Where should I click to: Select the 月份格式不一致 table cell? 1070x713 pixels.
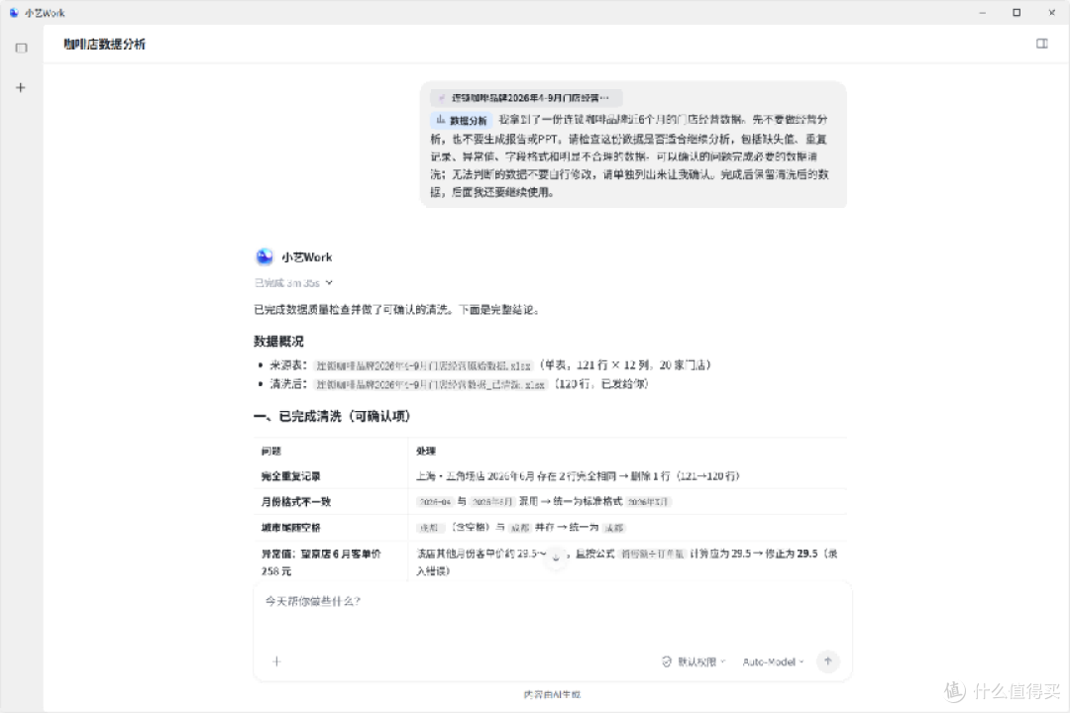330,501
